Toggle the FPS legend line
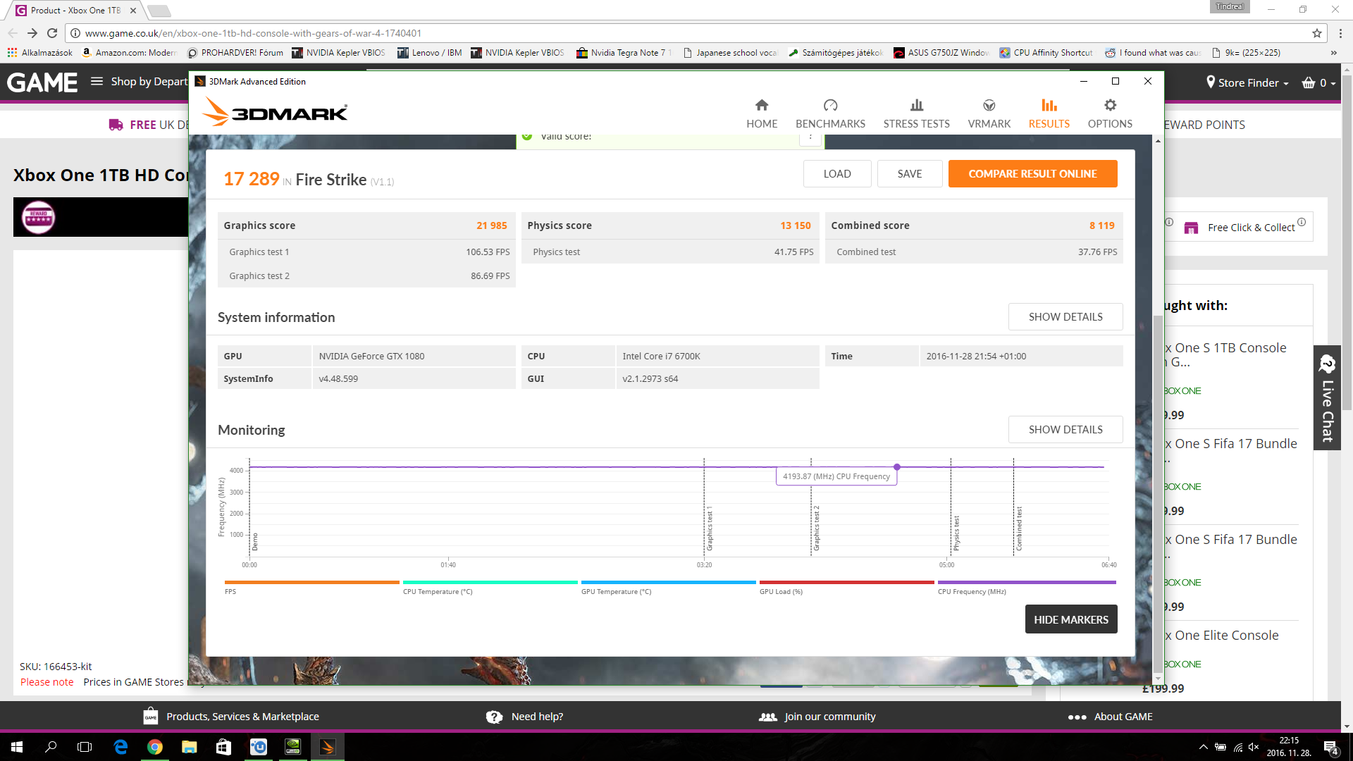This screenshot has height=761, width=1353. [x=311, y=587]
